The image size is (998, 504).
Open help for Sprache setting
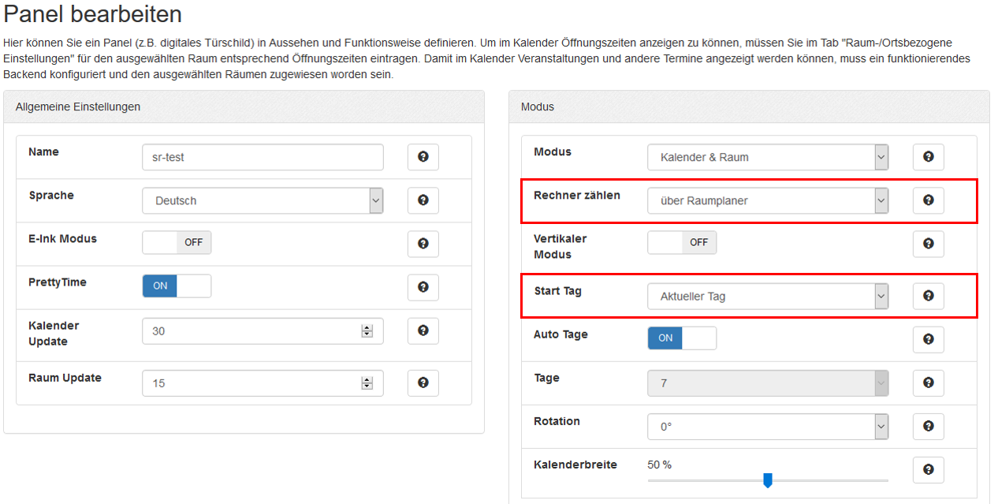(423, 200)
